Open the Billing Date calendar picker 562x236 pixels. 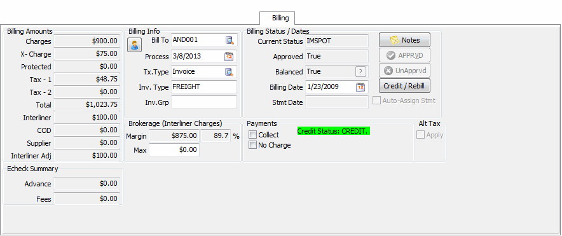point(360,87)
